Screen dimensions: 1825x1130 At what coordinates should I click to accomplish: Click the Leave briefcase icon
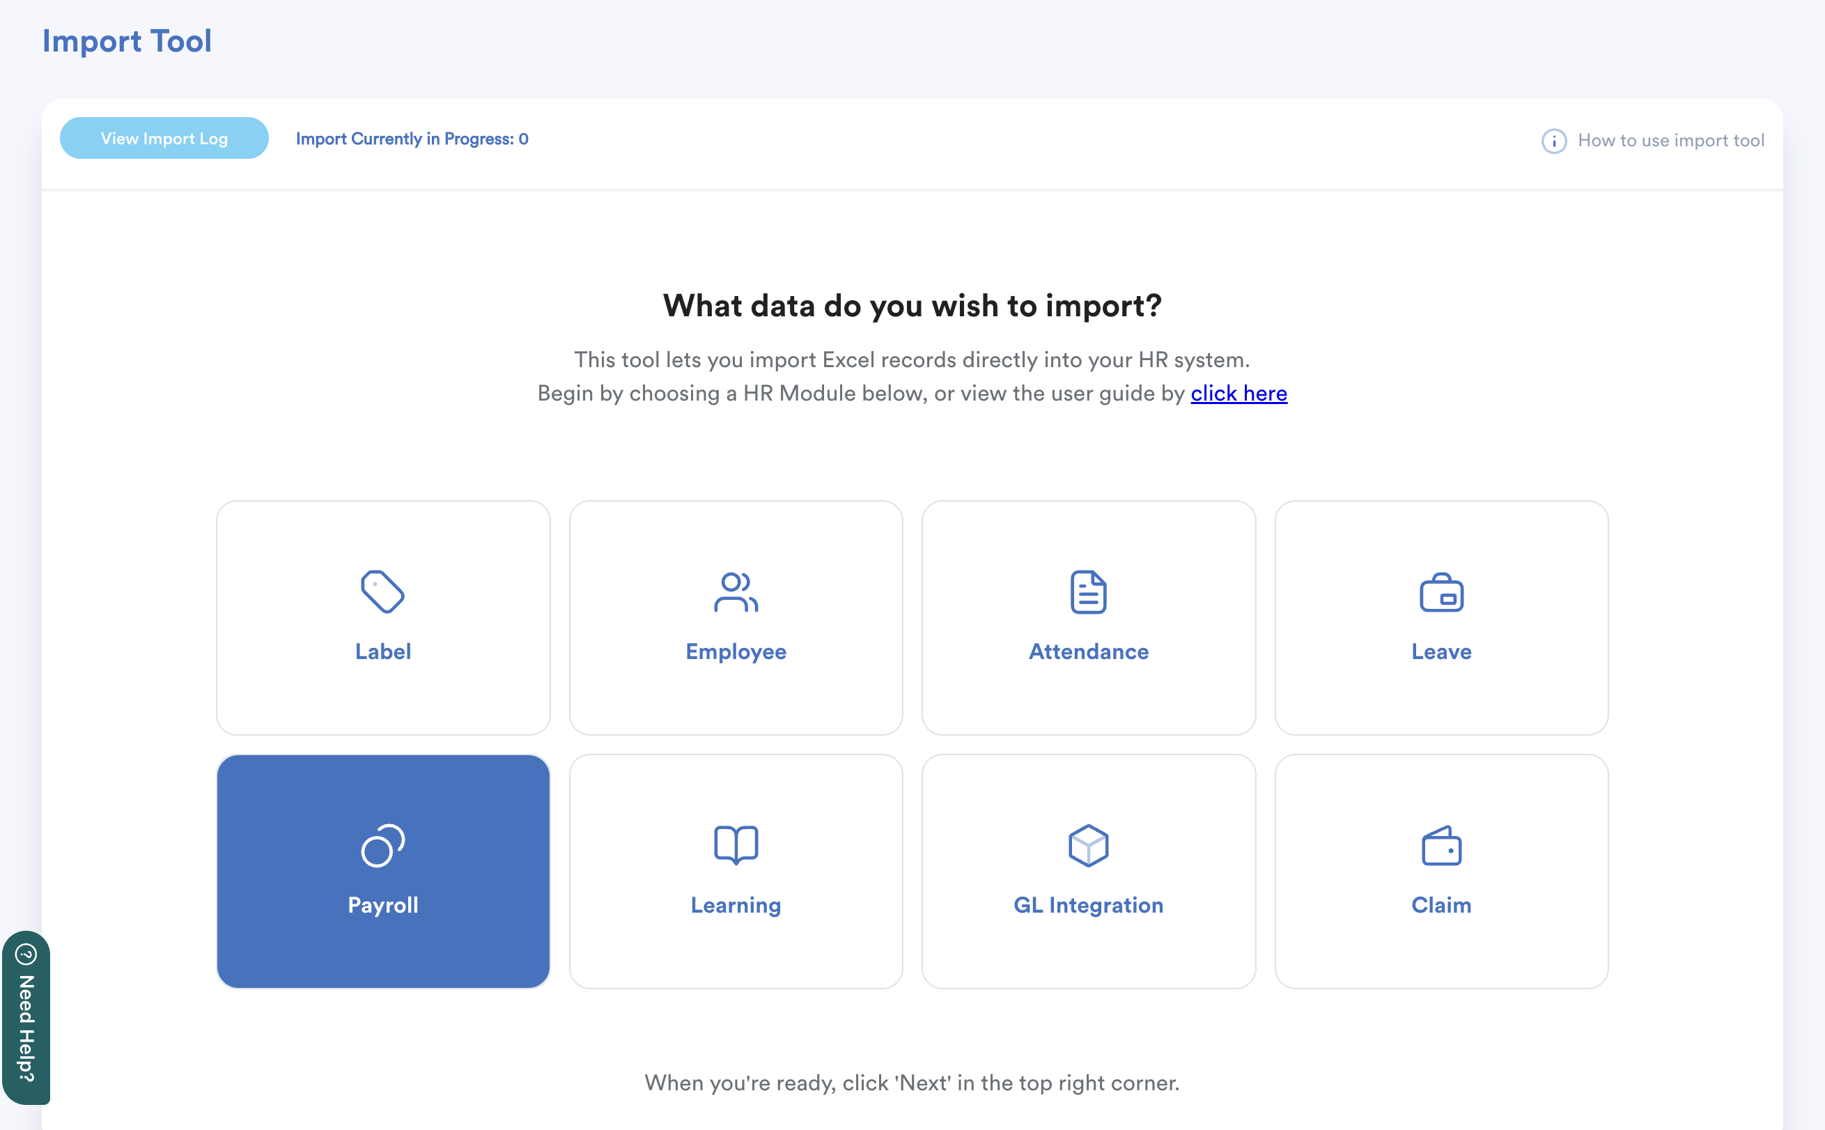click(1441, 593)
